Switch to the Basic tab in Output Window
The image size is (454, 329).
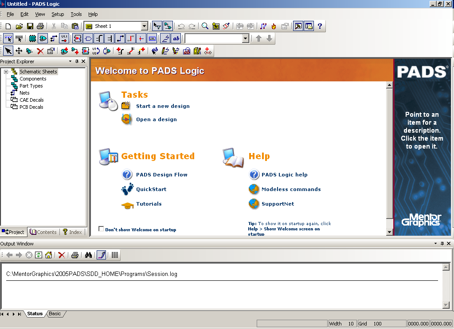point(55,314)
